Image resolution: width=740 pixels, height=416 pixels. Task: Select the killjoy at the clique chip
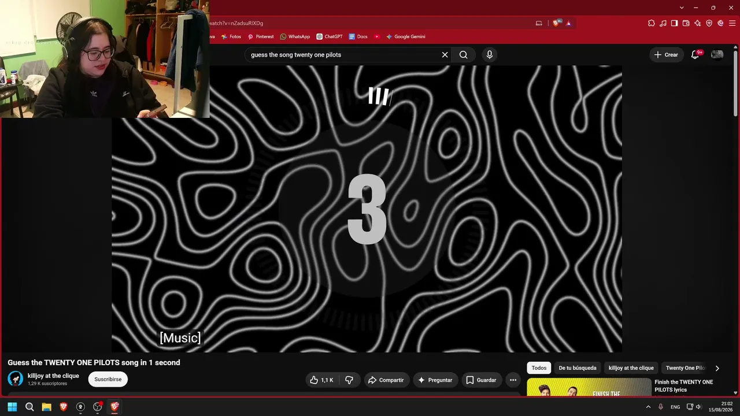631,368
